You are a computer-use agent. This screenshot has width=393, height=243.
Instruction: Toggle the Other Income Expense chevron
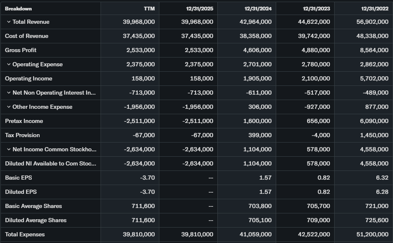9,107
